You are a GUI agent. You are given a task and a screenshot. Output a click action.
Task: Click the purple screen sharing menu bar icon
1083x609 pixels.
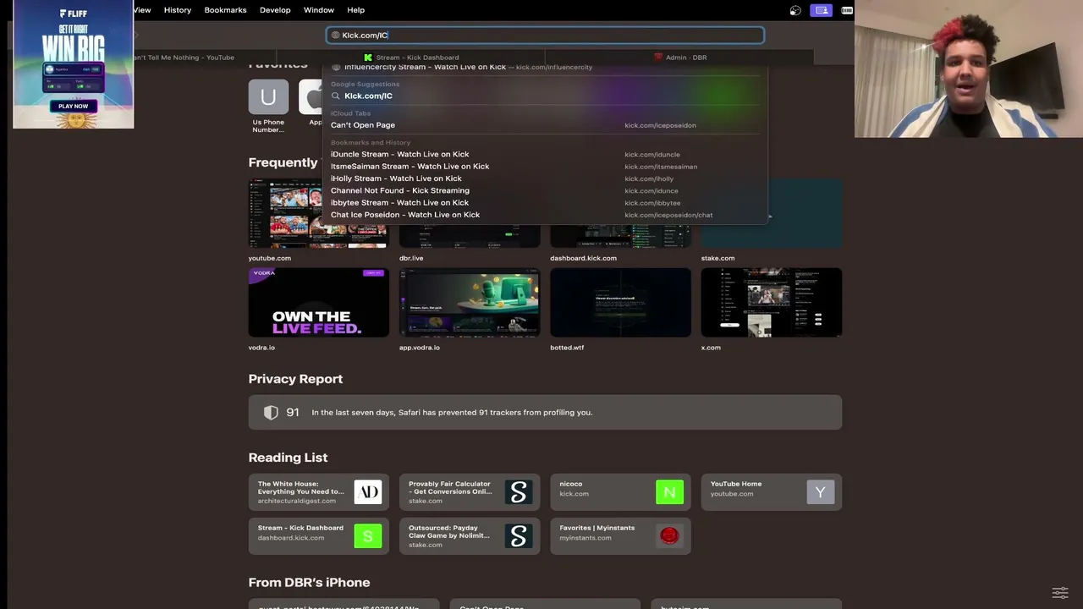tap(821, 10)
